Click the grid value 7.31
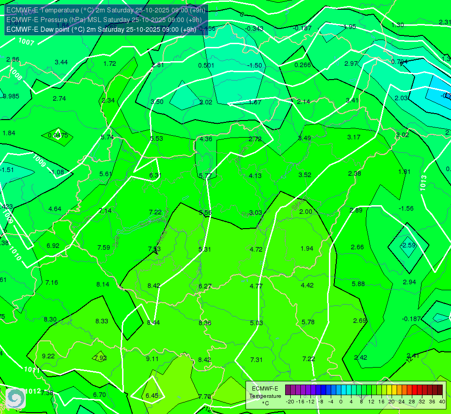The image size is (451, 414). [x=256, y=360]
